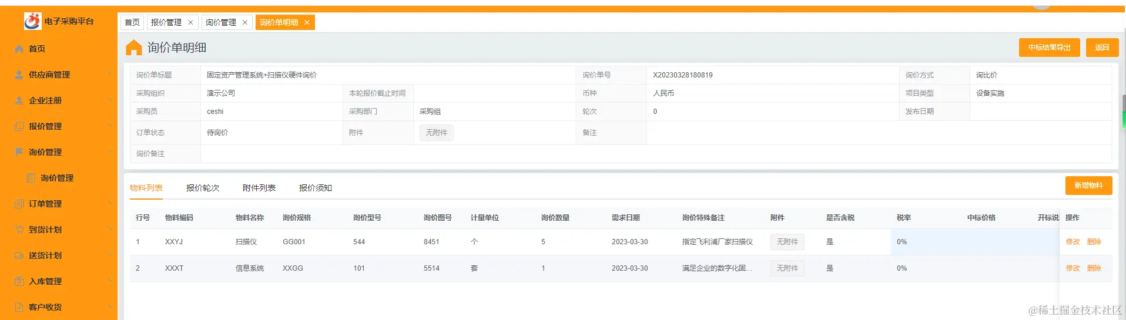Close the 报价管理 tab
1126x320 pixels.
pos(190,22)
